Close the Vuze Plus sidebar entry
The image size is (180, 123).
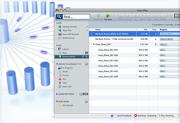click(x=87, y=30)
